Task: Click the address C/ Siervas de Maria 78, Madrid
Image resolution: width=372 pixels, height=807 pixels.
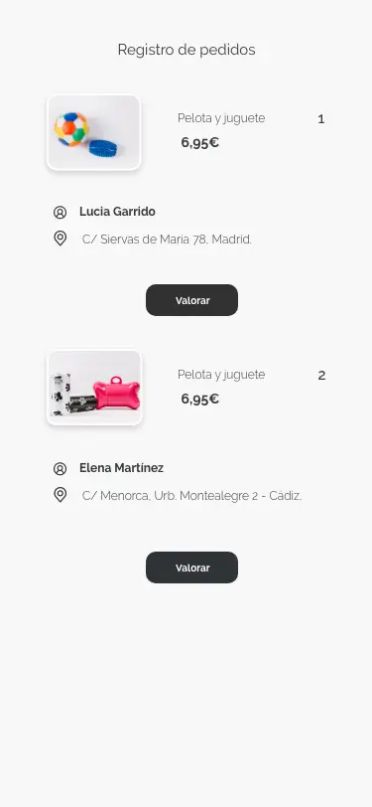Action: pyautogui.click(x=167, y=240)
